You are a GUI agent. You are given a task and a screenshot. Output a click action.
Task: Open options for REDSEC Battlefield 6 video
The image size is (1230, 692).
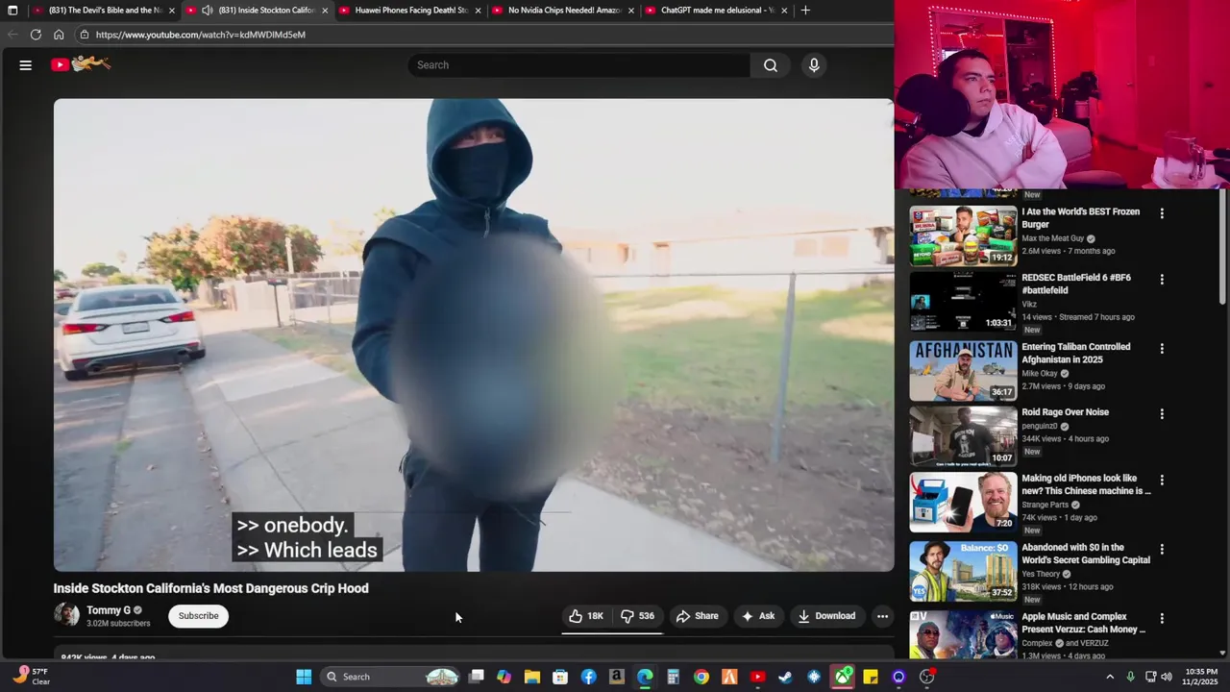pyautogui.click(x=1162, y=280)
